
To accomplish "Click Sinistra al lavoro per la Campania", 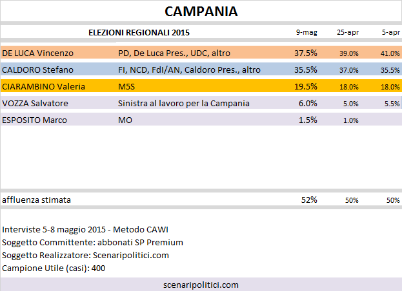I will pyautogui.click(x=183, y=103).
